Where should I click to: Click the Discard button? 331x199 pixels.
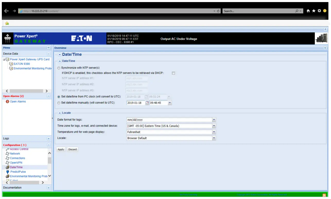(x=72, y=149)
